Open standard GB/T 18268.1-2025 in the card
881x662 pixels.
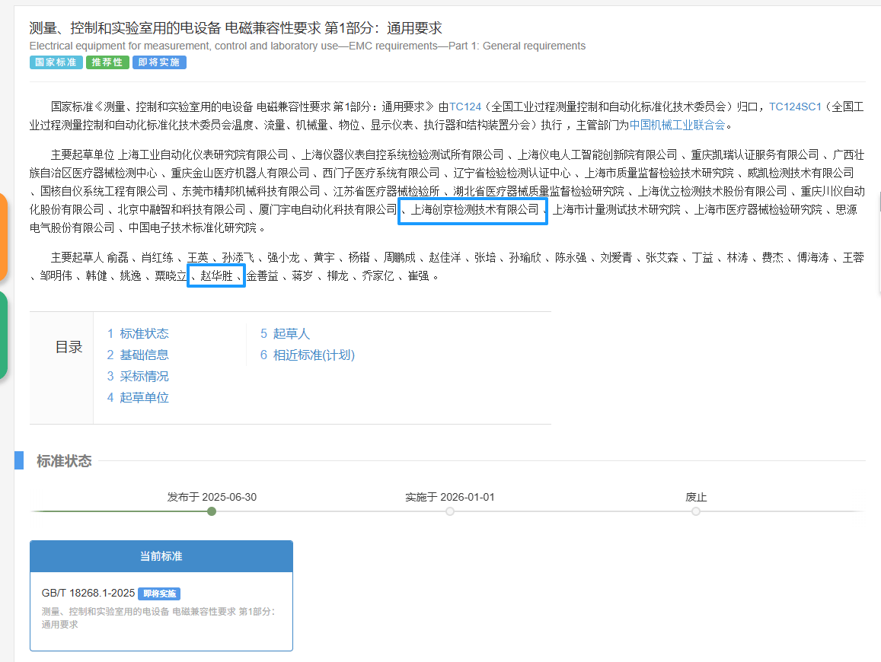(x=88, y=594)
